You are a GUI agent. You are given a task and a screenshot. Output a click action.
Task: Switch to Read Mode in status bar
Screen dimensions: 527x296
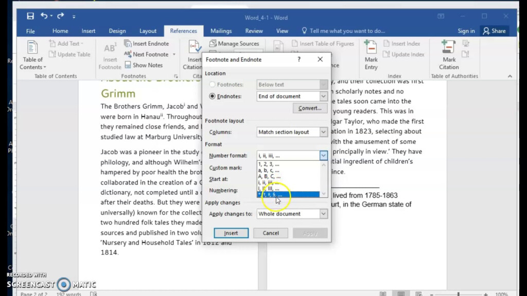383,293
